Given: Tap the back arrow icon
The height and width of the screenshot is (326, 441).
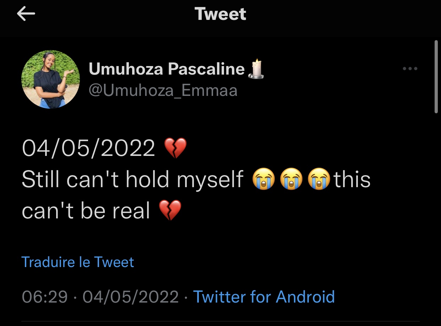Looking at the screenshot, I should [x=26, y=14].
